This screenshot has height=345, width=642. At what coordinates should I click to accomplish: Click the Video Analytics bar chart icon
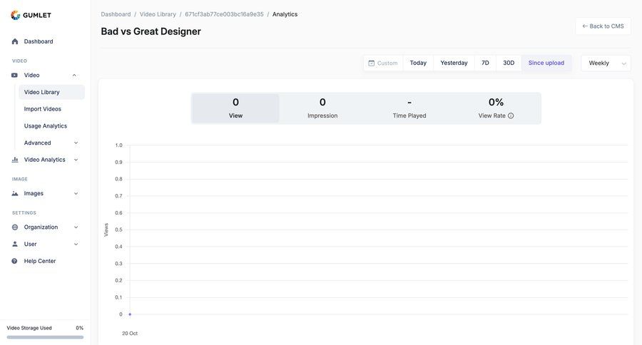tap(15, 160)
